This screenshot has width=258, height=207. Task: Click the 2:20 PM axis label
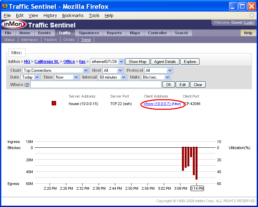(50, 188)
